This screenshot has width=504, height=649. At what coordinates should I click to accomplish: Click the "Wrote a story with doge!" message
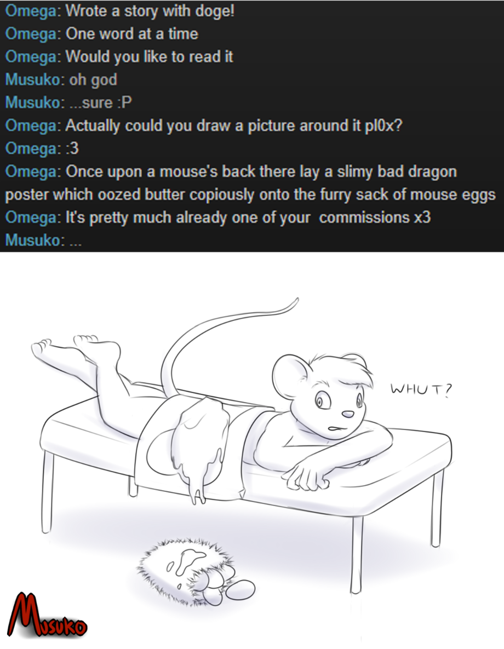click(x=150, y=11)
